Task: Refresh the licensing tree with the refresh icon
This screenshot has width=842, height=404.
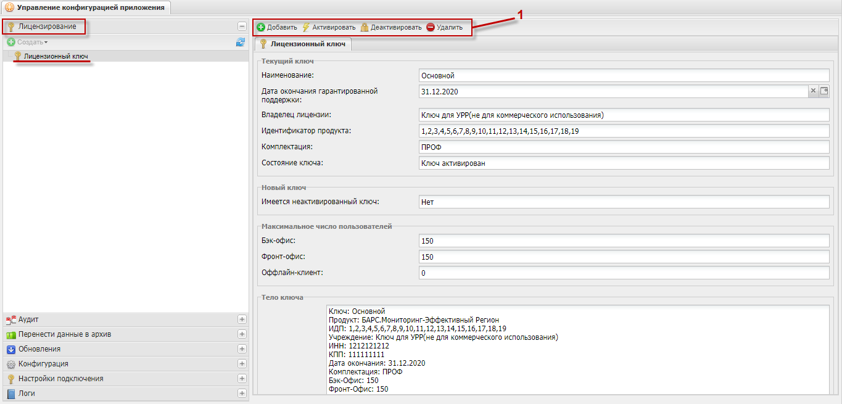Action: point(241,42)
